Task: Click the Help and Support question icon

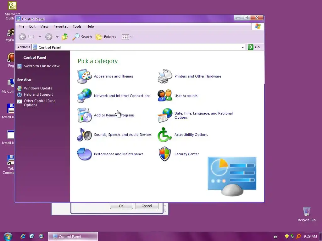Action: tap(19, 95)
